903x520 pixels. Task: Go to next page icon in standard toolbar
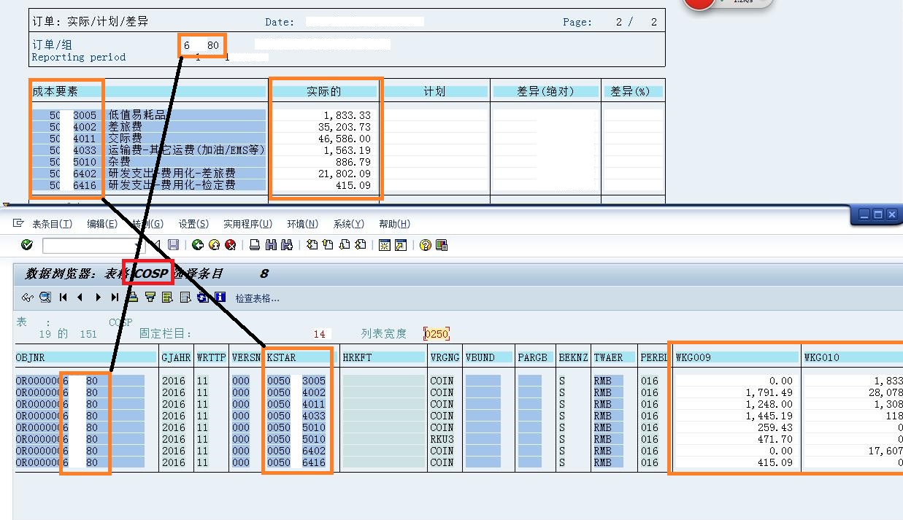pos(344,245)
